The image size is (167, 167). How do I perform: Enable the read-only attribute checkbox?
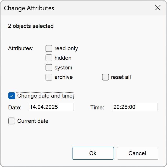tap(49, 48)
